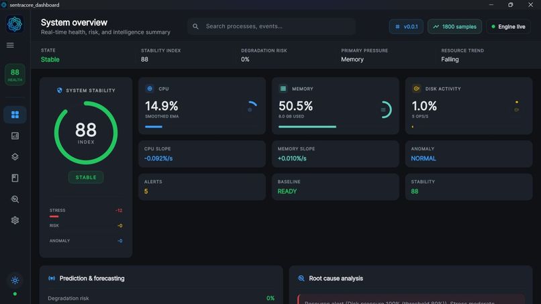Screen dimensions: 541x304
Task: Click the Degradation Risk 0% header value
Action: pyautogui.click(x=245, y=59)
